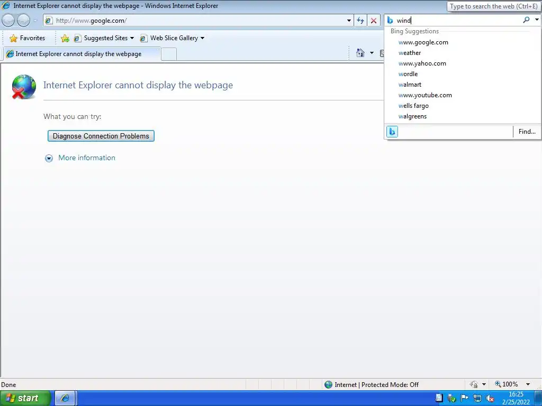Screen dimensions: 542x406
Task: Go forward with the Forward arrow button
Action: point(23,21)
